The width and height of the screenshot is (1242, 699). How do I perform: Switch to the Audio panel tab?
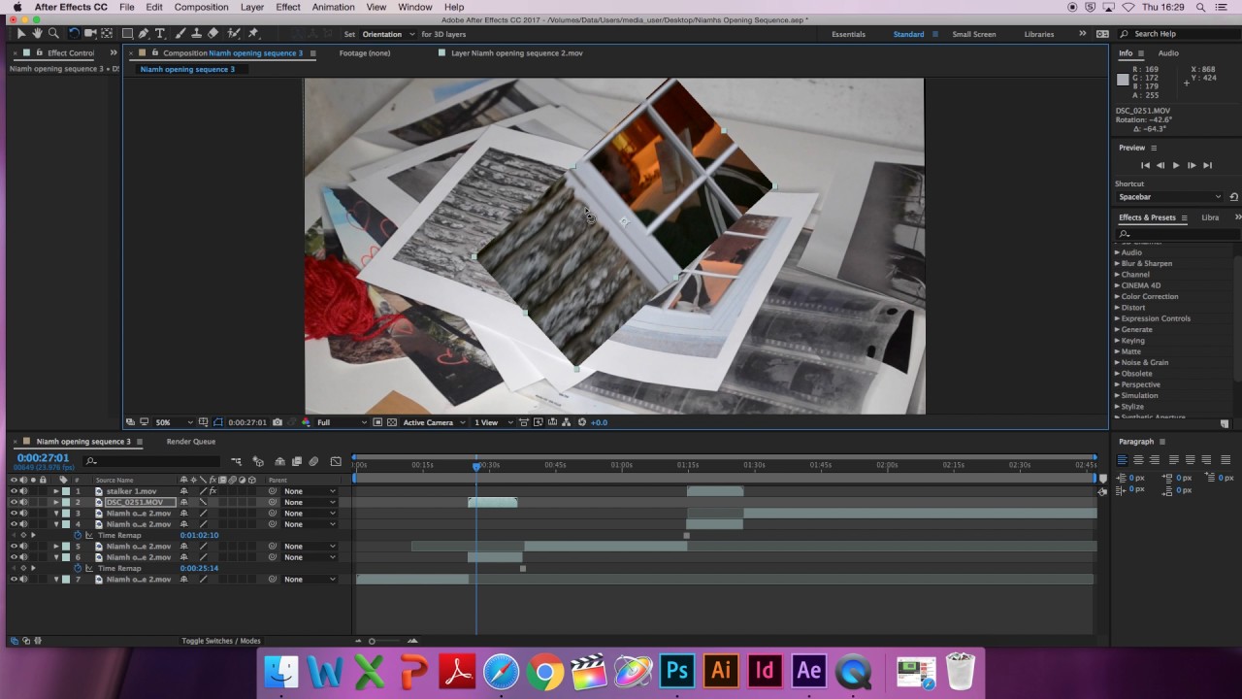pyautogui.click(x=1168, y=53)
